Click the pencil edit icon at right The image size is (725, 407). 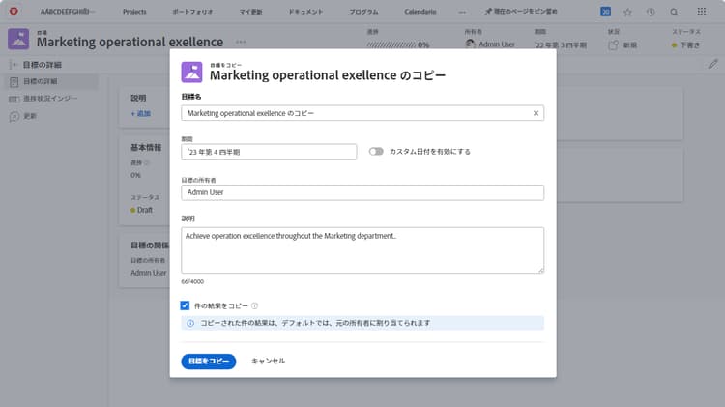713,64
